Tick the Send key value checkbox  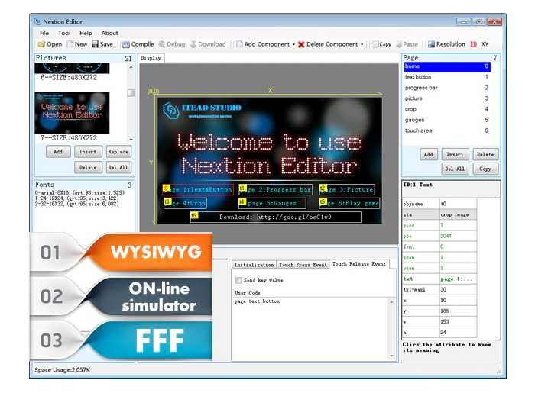(238, 280)
